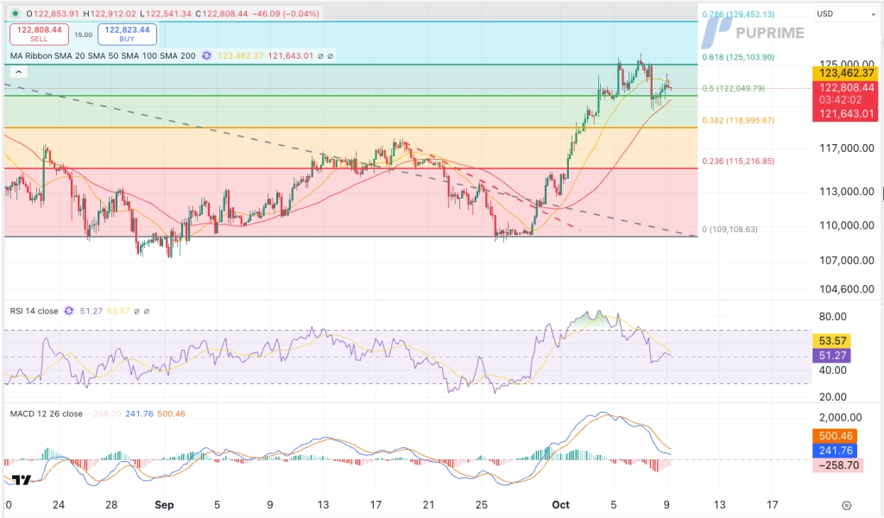Click the Oct label on time axis

click(x=562, y=505)
